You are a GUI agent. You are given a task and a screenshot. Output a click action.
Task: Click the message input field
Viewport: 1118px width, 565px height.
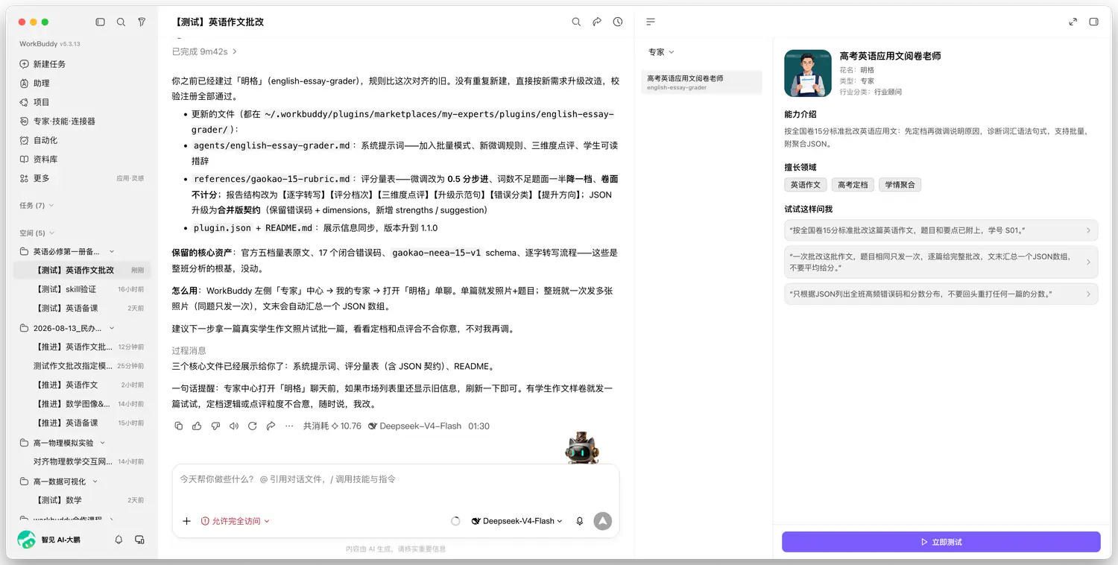coord(395,479)
